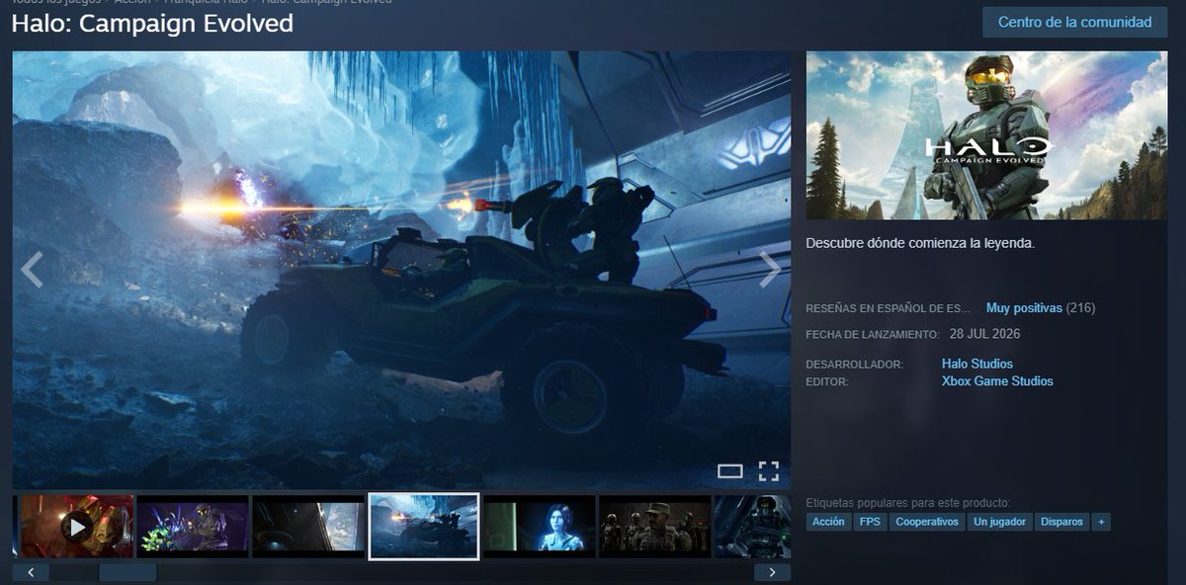Select the Acción tag
Image resolution: width=1186 pixels, height=585 pixels.
828,522
